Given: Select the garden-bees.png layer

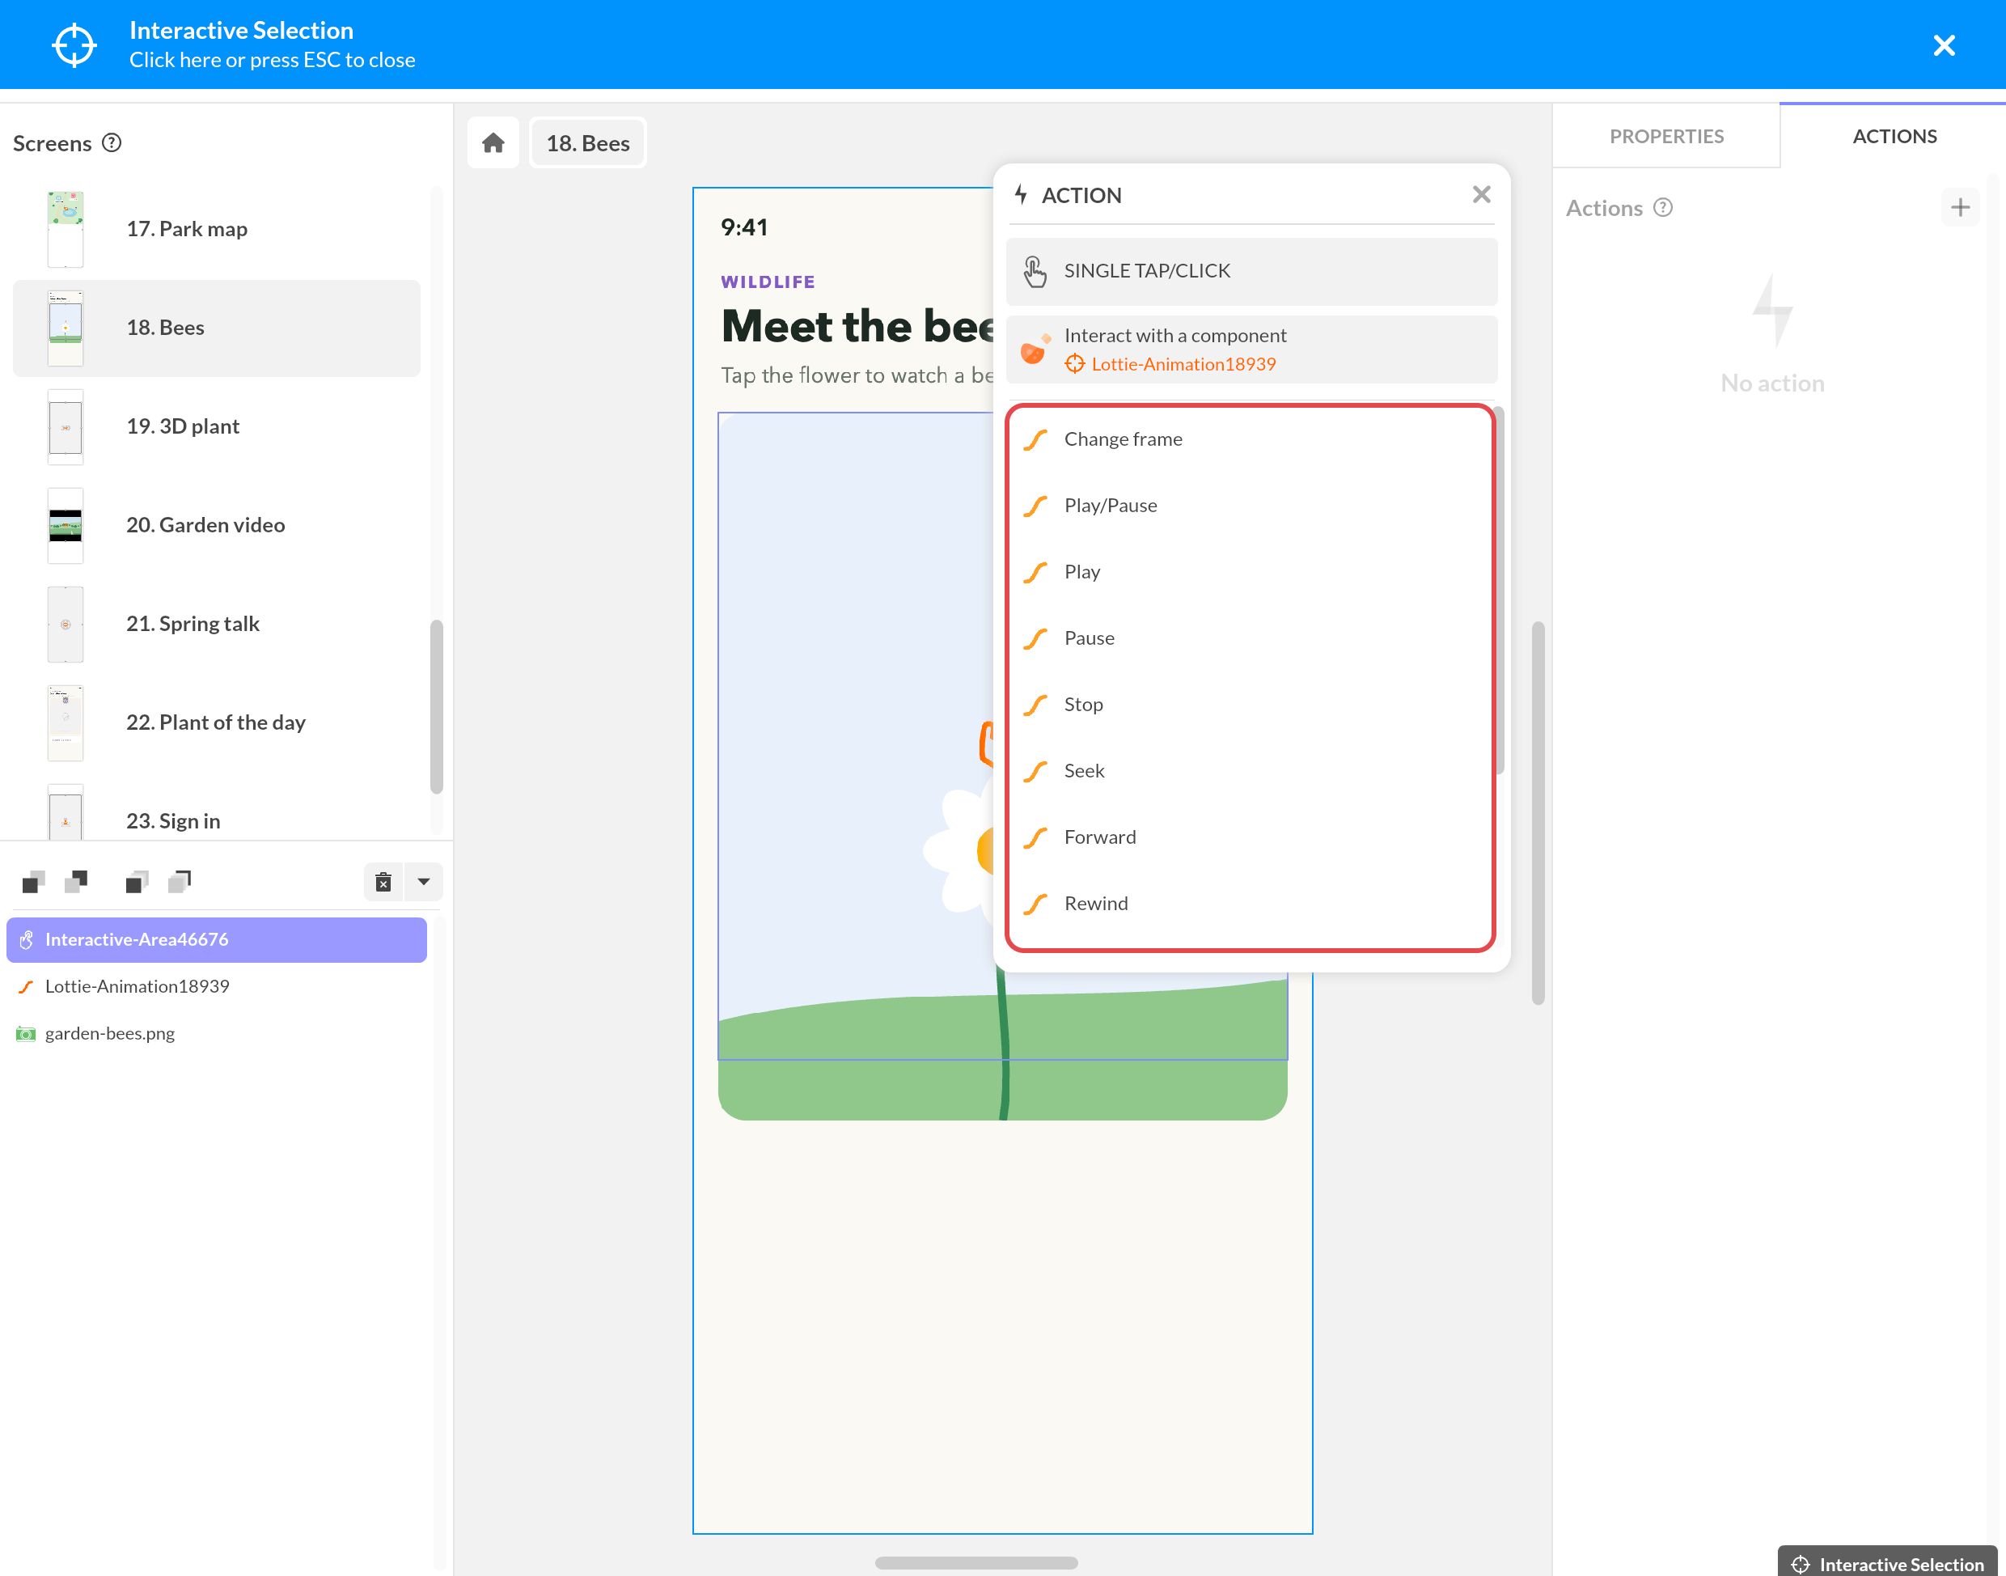Looking at the screenshot, I should (x=217, y=1033).
